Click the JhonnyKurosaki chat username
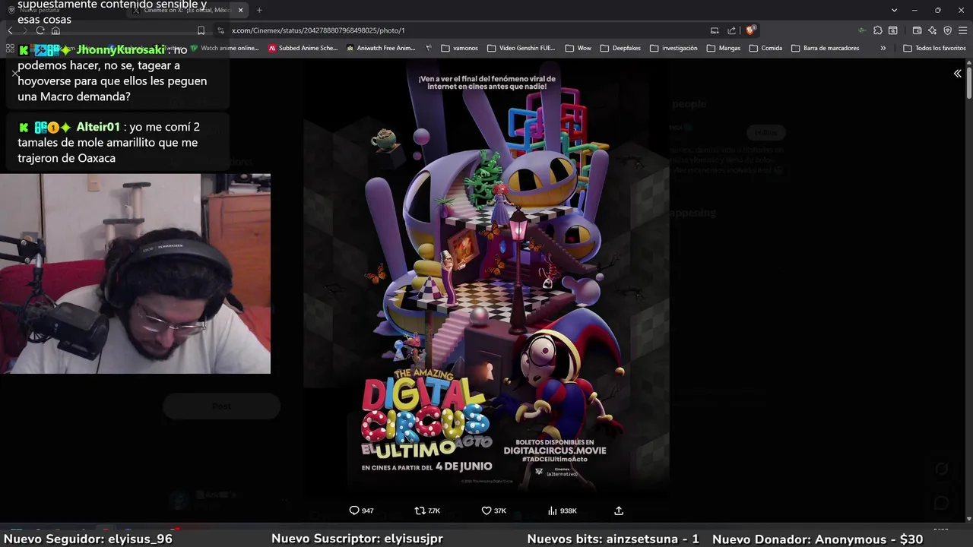This screenshot has height=547, width=973. tap(120, 49)
